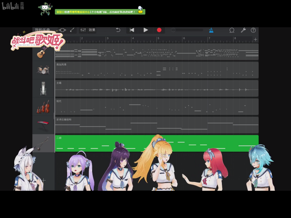The height and width of the screenshot is (218, 291).
Task: Start playback with the Play button
Action: pos(145,30)
